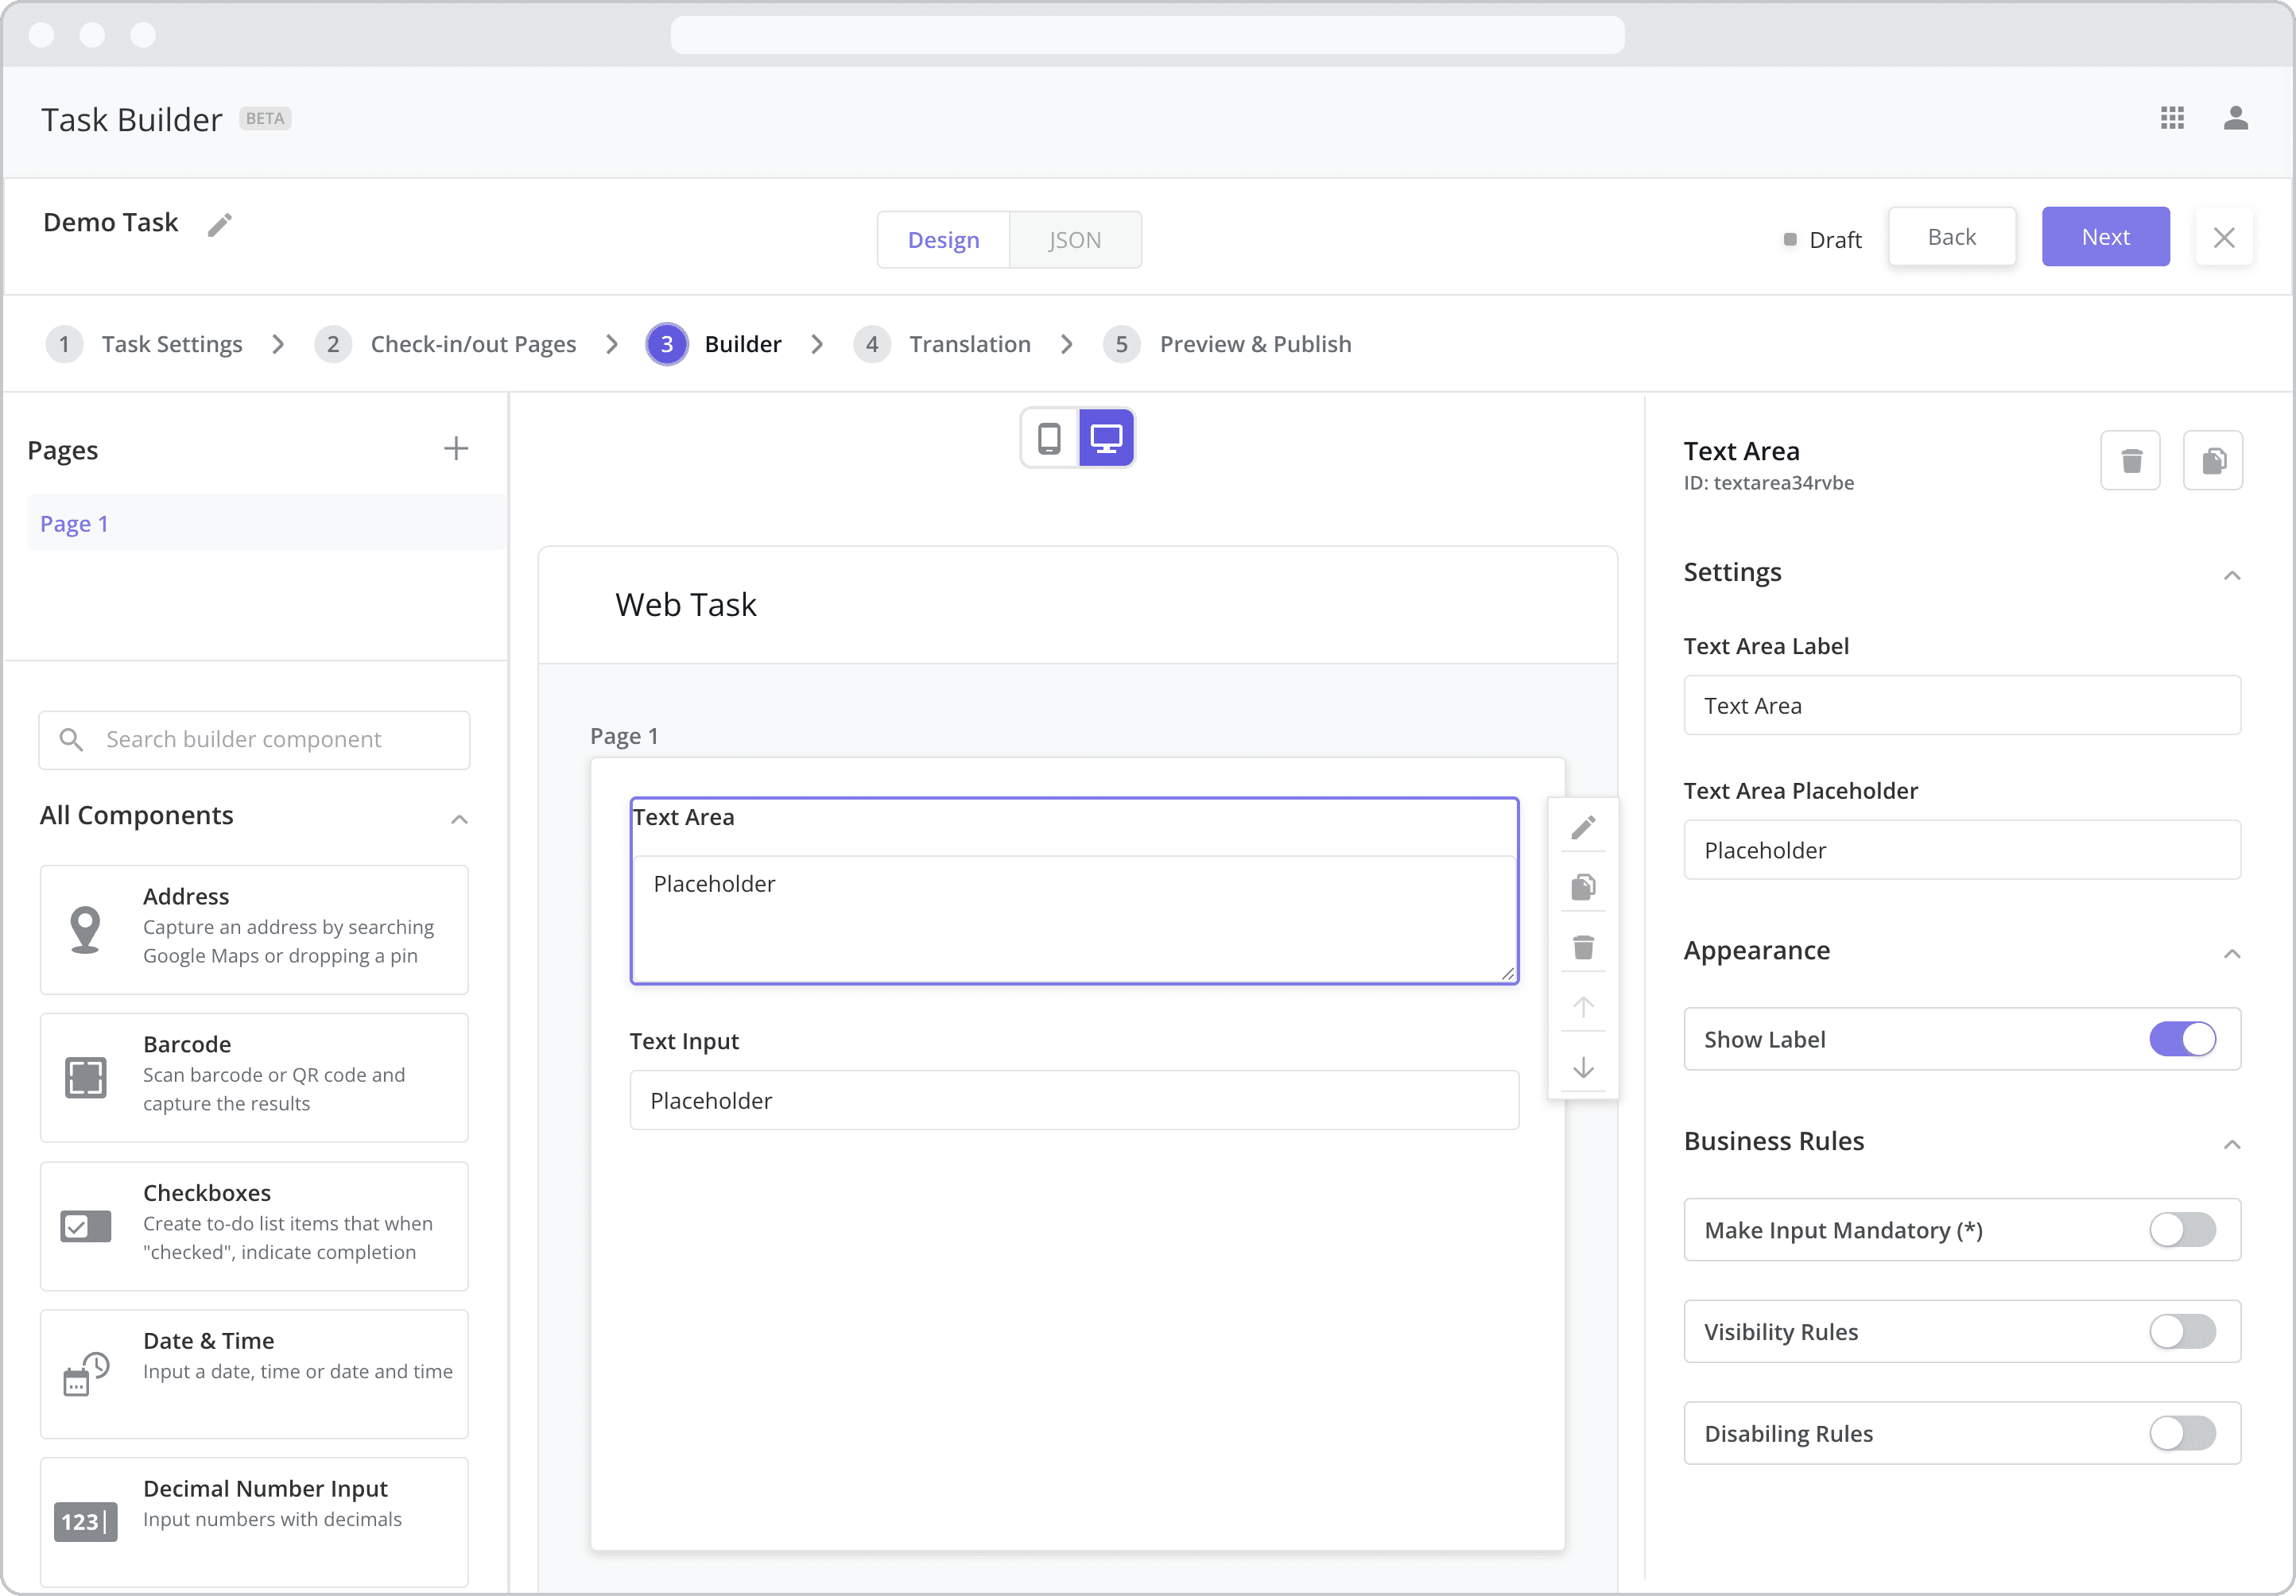Click the Text Area Label input field
The image size is (2296, 1596).
(x=1962, y=705)
